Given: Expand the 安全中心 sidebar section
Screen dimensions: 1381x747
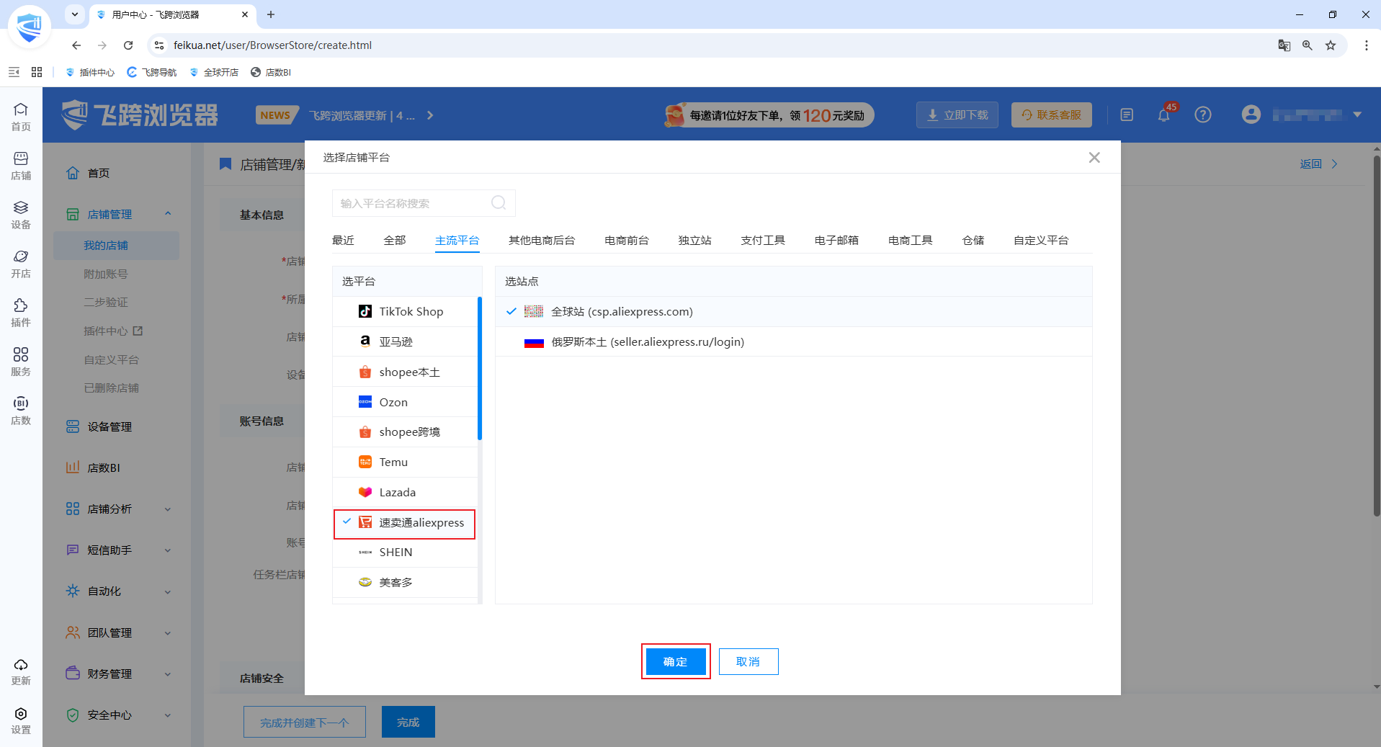Looking at the screenshot, I should pyautogui.click(x=168, y=715).
